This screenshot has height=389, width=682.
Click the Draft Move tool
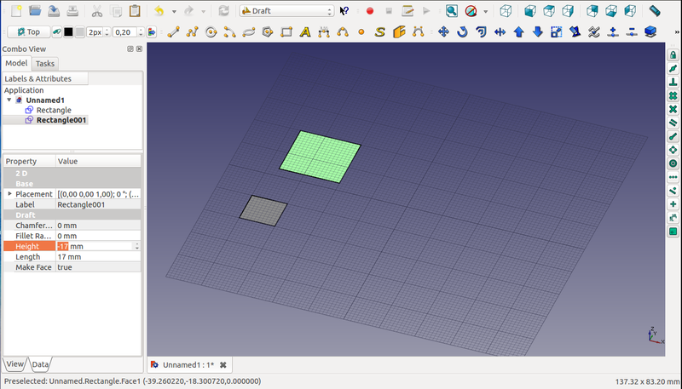(443, 32)
